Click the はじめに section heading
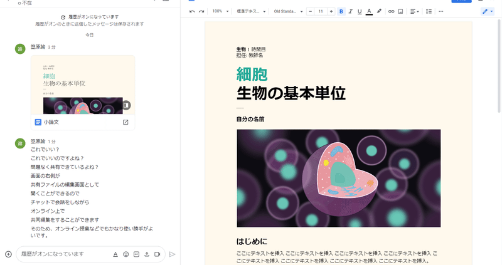 [252, 241]
